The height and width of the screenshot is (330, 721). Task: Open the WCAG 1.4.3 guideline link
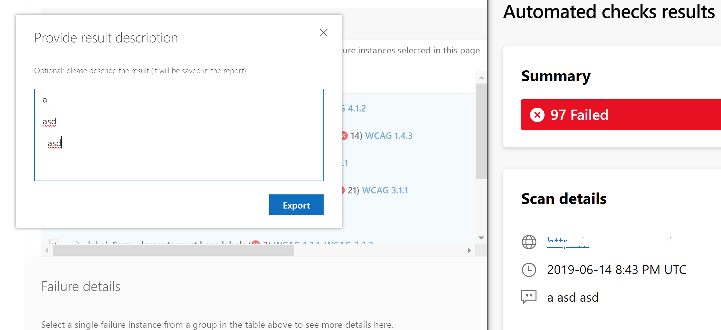tap(389, 135)
